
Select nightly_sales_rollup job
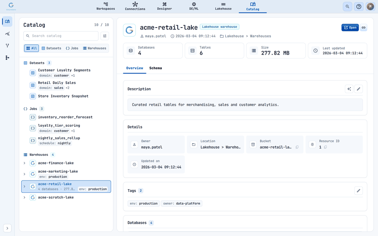tap(66, 141)
